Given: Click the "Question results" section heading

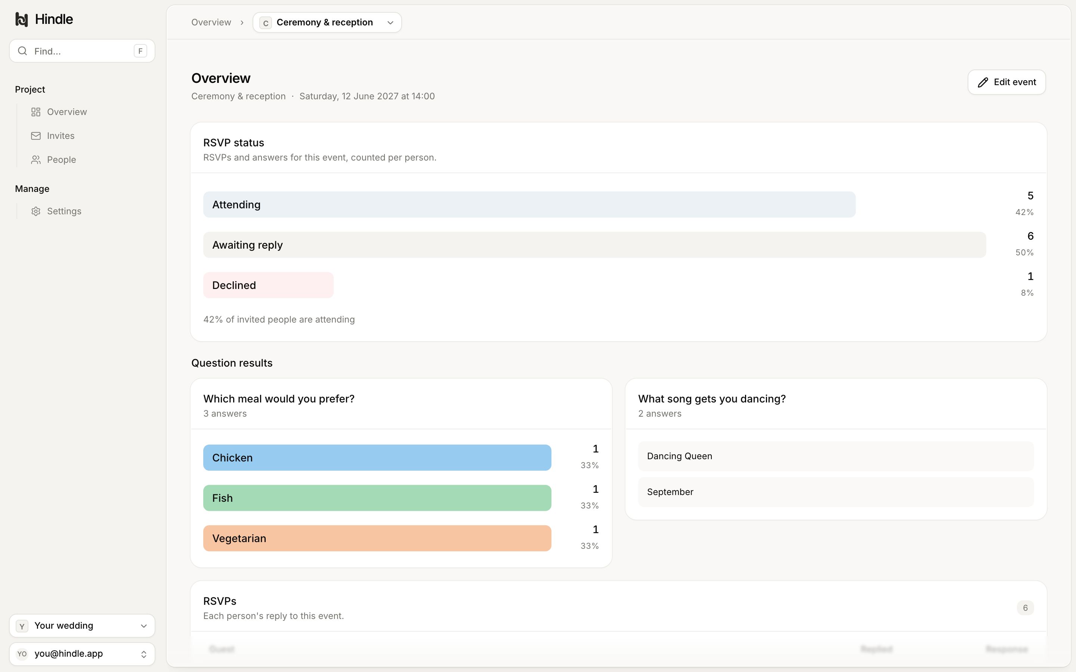Looking at the screenshot, I should click(x=232, y=363).
